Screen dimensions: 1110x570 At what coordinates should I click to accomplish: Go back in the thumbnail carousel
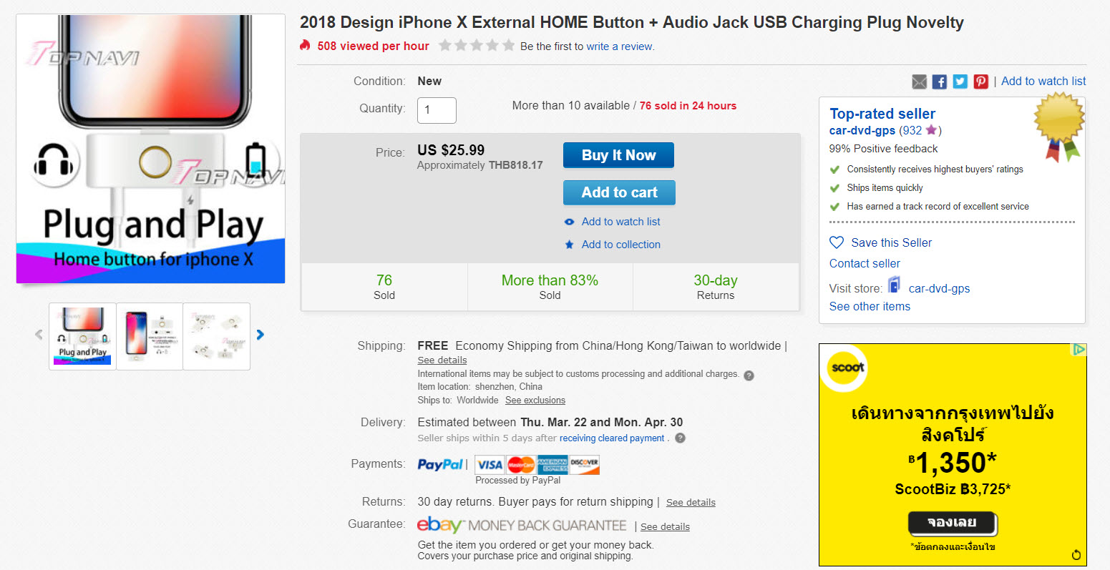39,334
